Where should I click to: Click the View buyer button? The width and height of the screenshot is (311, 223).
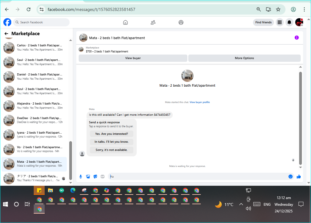pos(133,58)
